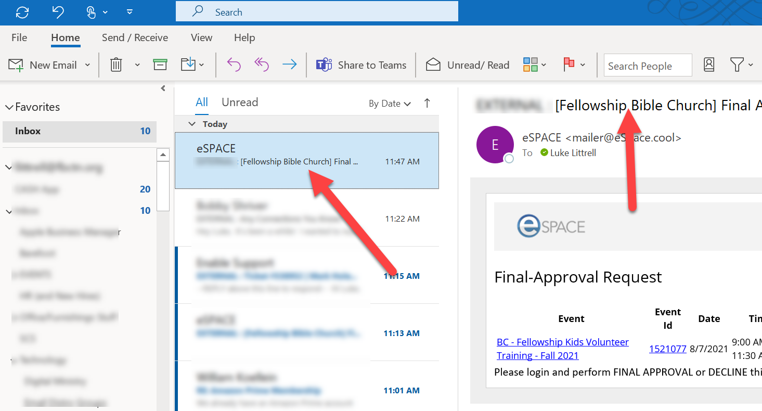
Task: Click the eSPACE logo in email
Action: [551, 226]
